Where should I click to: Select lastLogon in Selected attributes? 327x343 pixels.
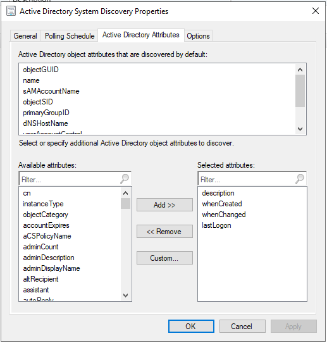216,225
